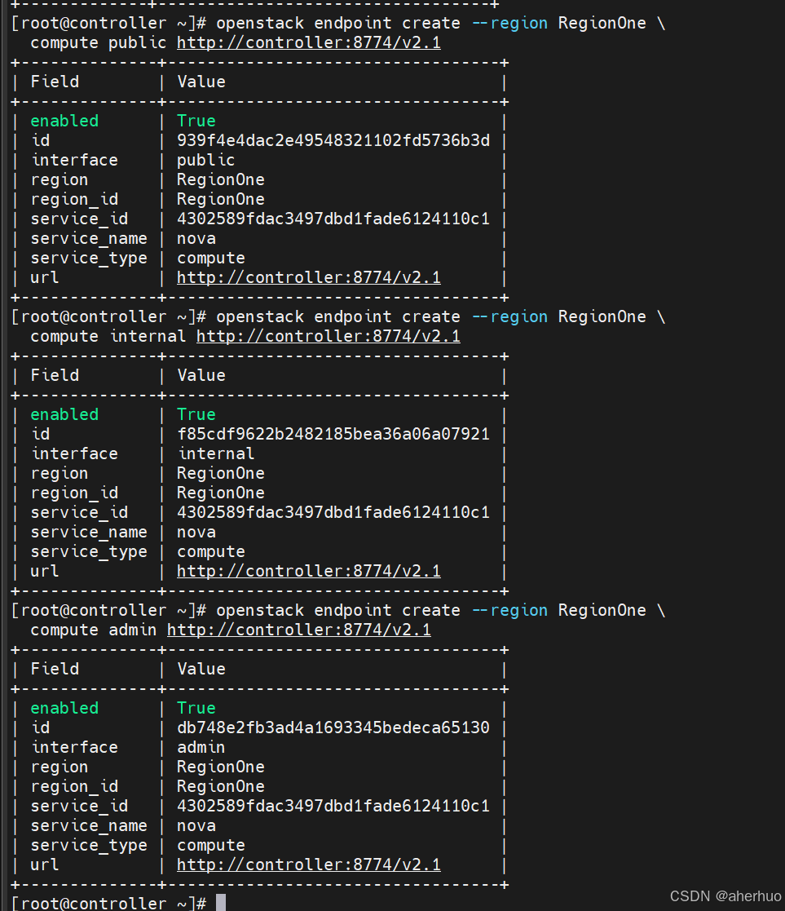Screen dimensions: 785x911
Task: Click the interface value 'admin' in the third table
Action: (x=201, y=747)
